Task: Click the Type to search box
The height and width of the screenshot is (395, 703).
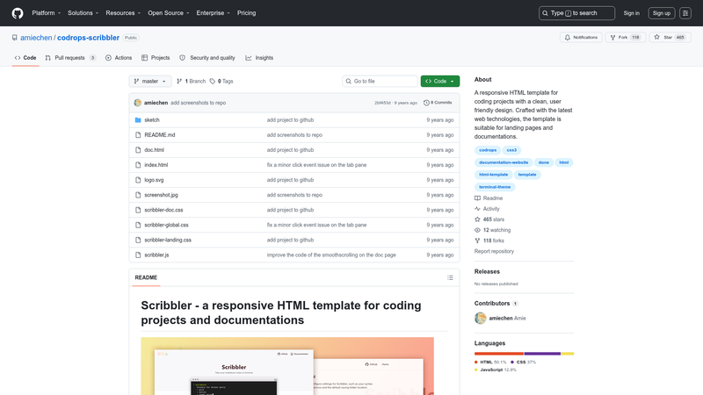Action: 576,13
